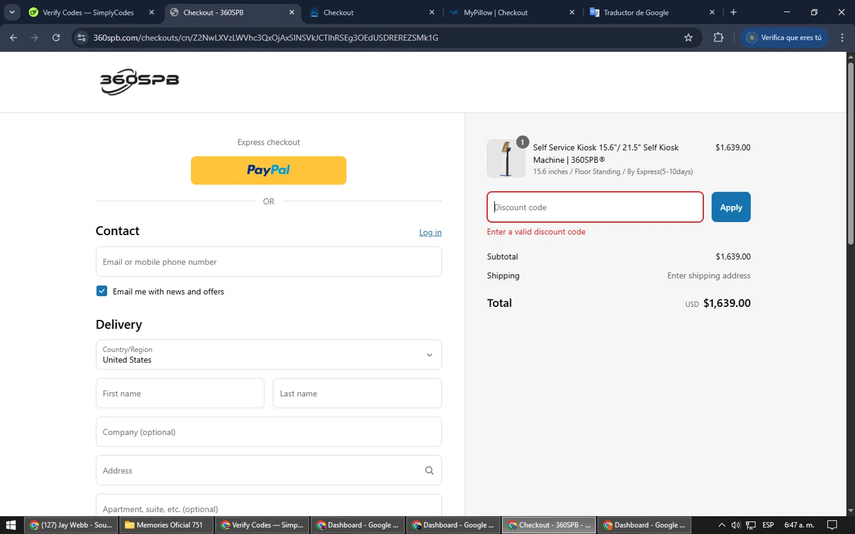The height and width of the screenshot is (534, 855).
Task: Close the Checkout - 360SPB tab
Action: coord(292,12)
